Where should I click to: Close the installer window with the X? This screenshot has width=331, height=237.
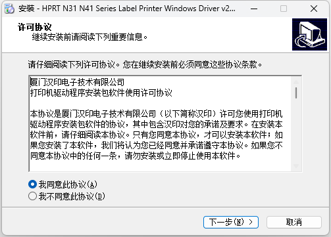click(x=314, y=9)
